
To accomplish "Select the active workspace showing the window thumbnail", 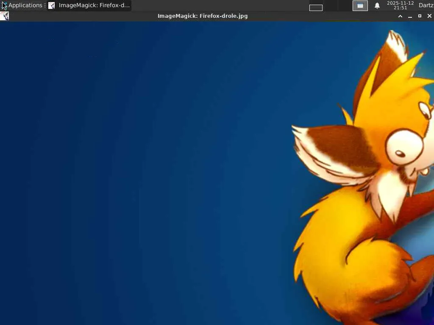I will pyautogui.click(x=360, y=6).
